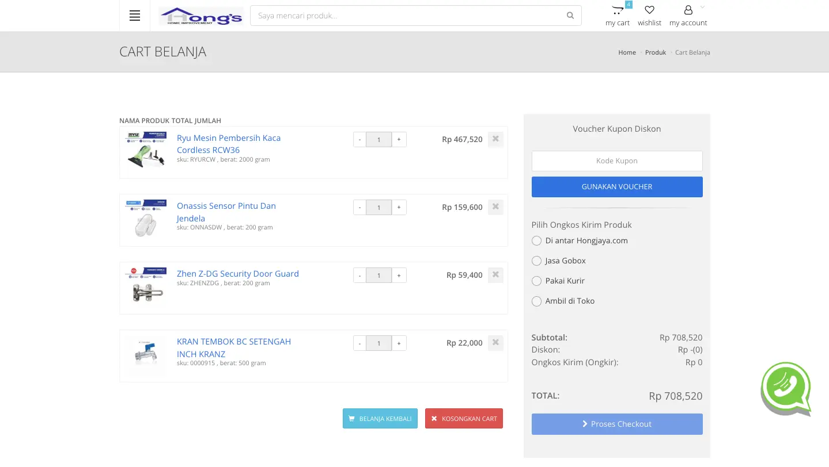Screen dimensions: 829x467
Task: Remove Zhen Z-DG Security Door Guard item
Action: [495, 275]
